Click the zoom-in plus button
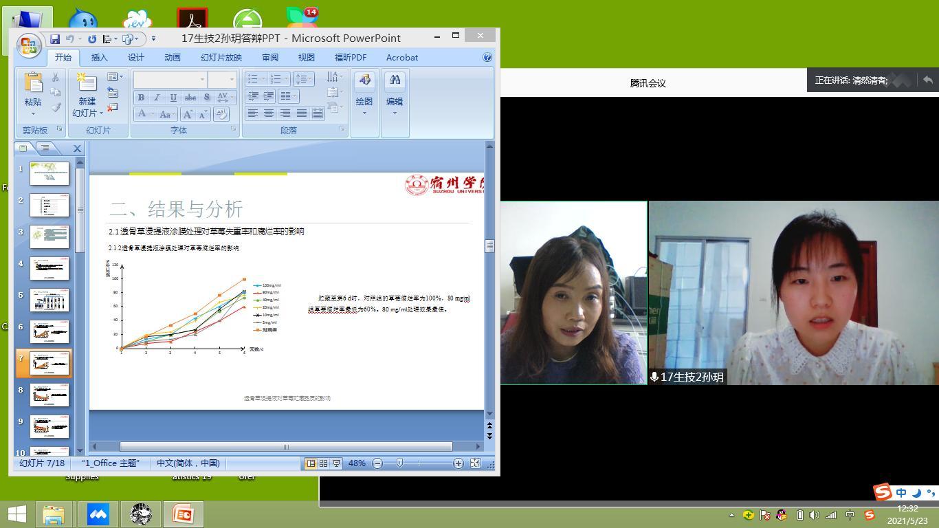The height and width of the screenshot is (528, 939). [x=458, y=463]
